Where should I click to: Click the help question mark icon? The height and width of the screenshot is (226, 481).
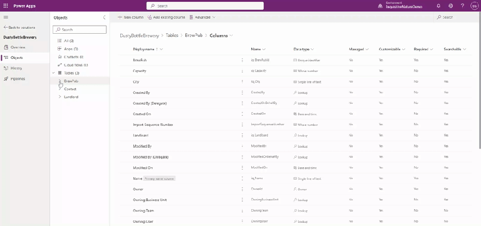(462, 6)
